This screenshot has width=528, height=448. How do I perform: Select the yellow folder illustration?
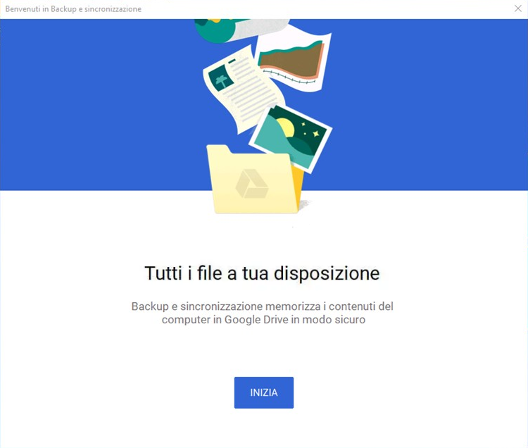[256, 180]
